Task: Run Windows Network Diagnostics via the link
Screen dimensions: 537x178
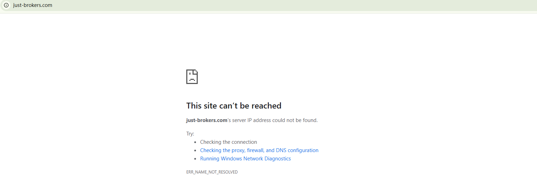Action: [245, 159]
